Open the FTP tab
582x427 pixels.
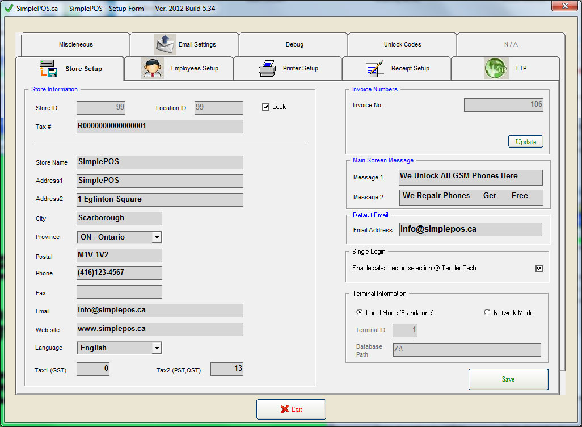[x=505, y=68]
